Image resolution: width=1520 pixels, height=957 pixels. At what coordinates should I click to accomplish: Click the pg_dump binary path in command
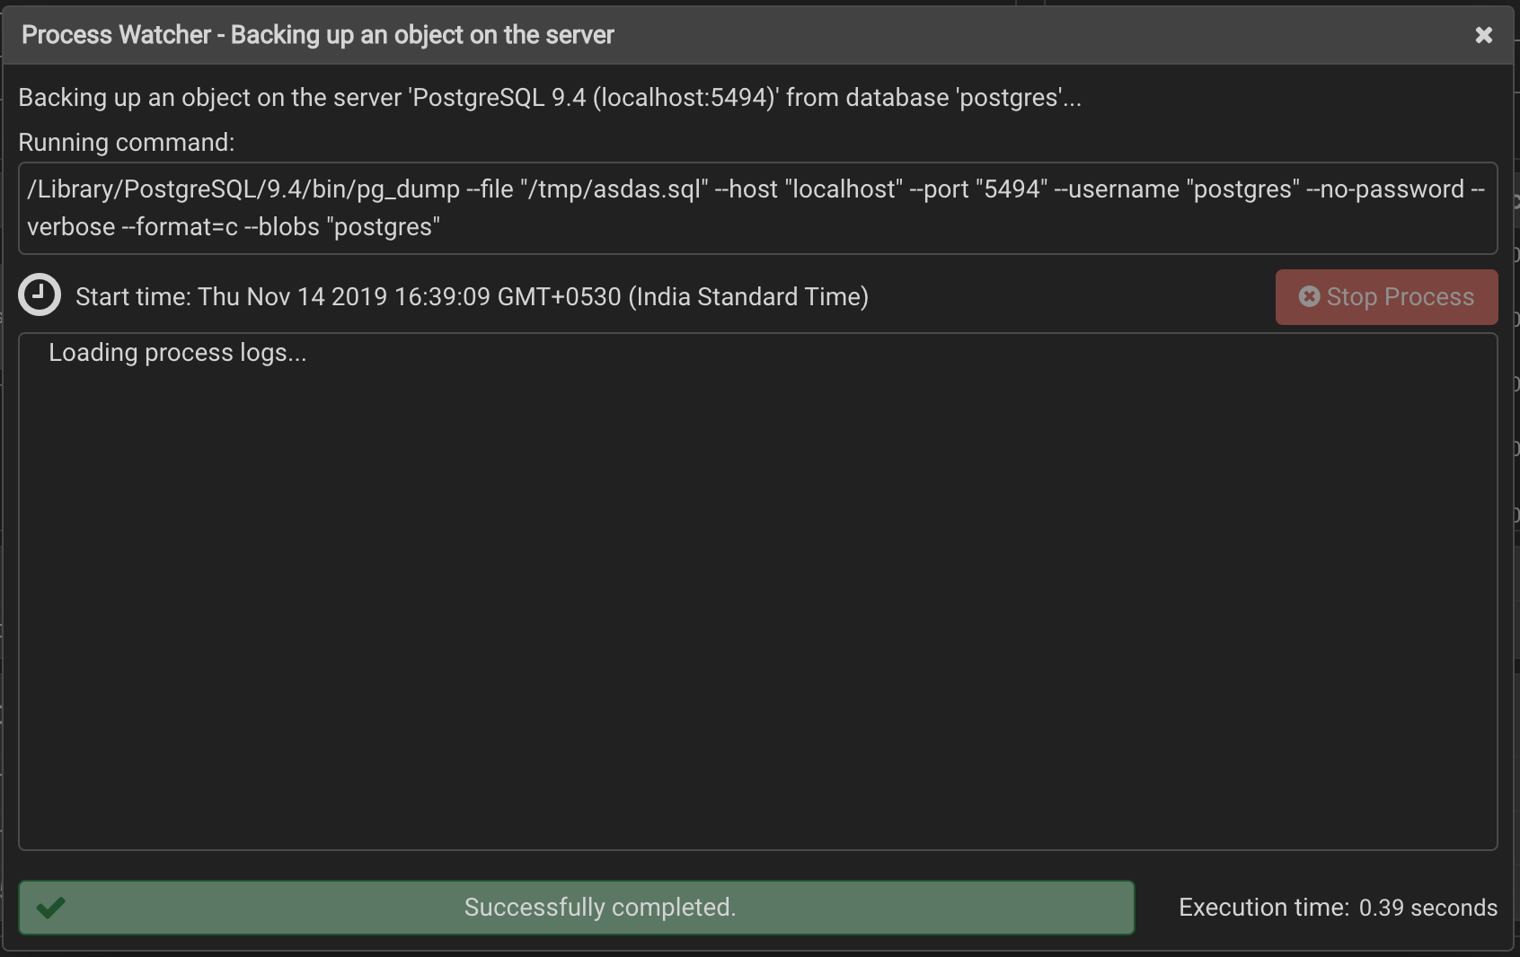tap(243, 189)
